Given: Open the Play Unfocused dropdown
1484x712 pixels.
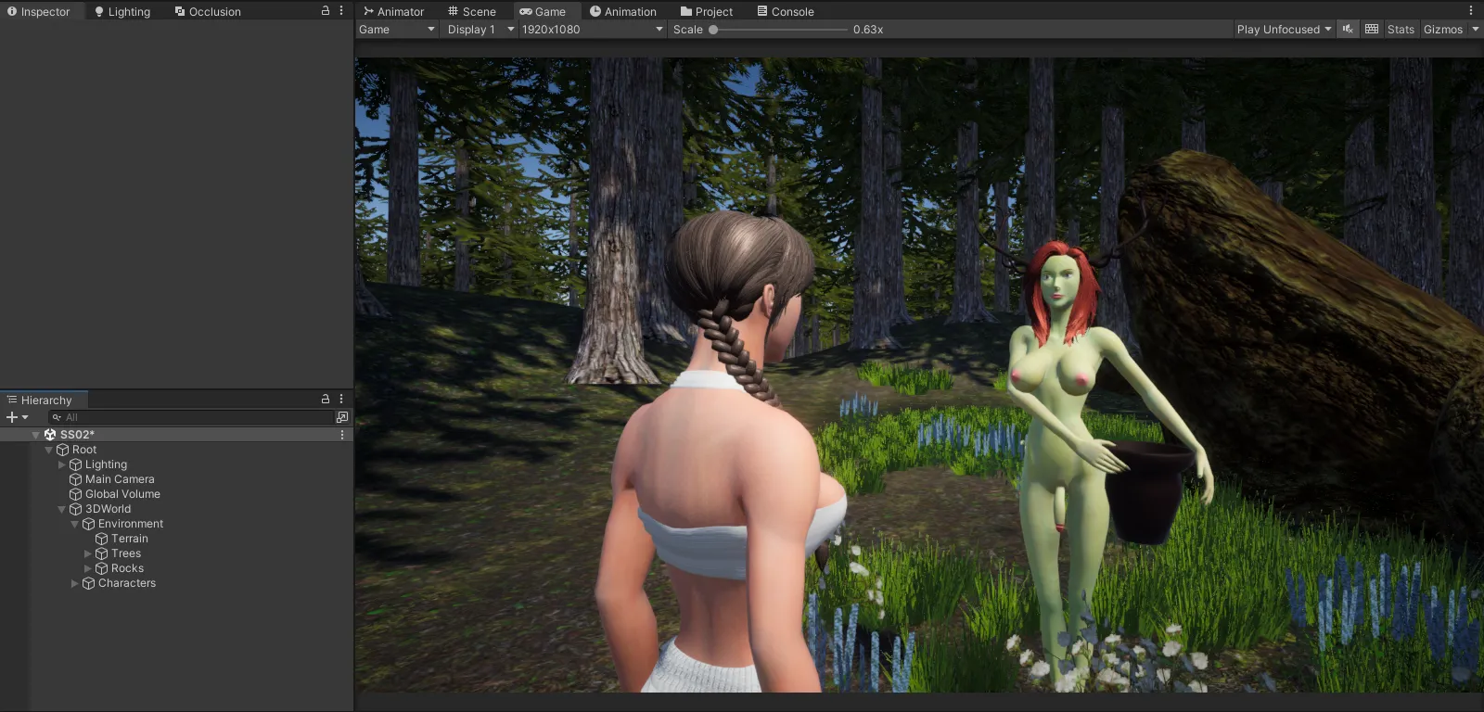Looking at the screenshot, I should (1284, 30).
